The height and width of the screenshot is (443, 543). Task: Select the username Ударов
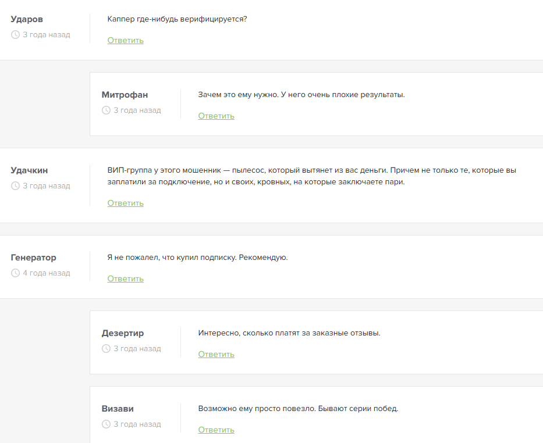tap(27, 19)
